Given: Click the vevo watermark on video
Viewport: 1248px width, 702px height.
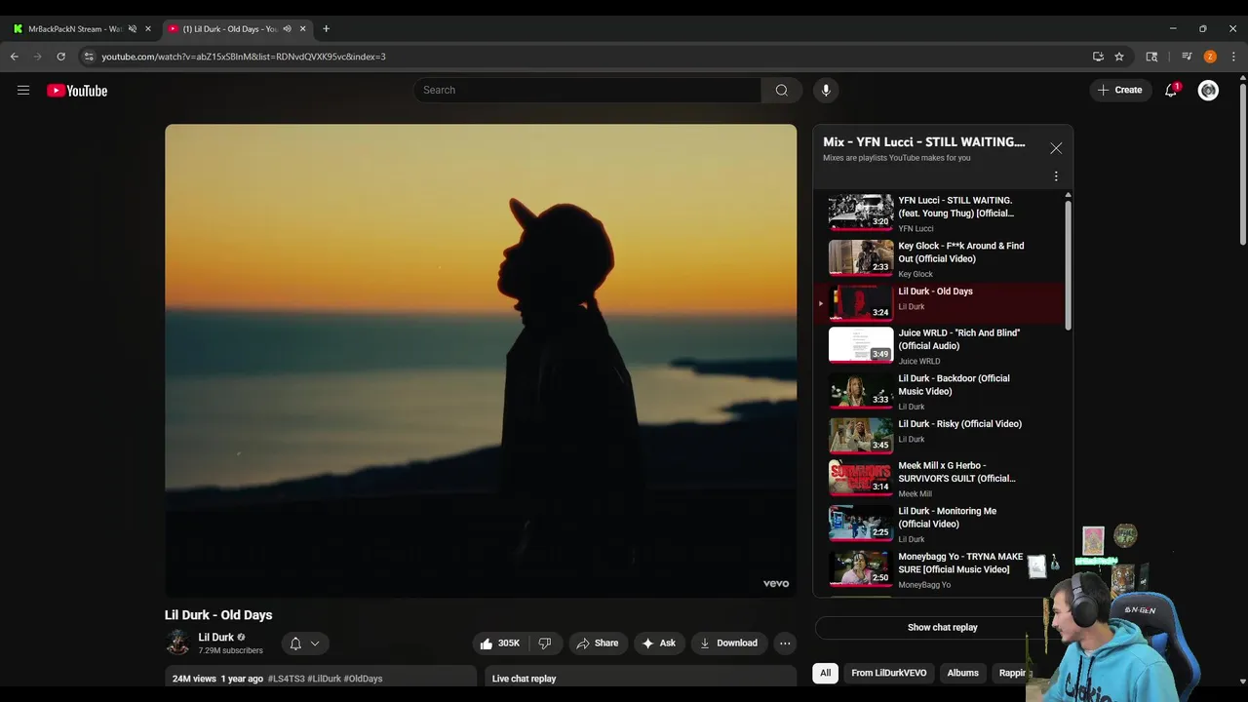Looking at the screenshot, I should click(x=776, y=584).
